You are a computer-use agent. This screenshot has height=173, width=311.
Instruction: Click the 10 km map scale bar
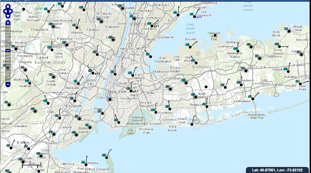pos(32,165)
